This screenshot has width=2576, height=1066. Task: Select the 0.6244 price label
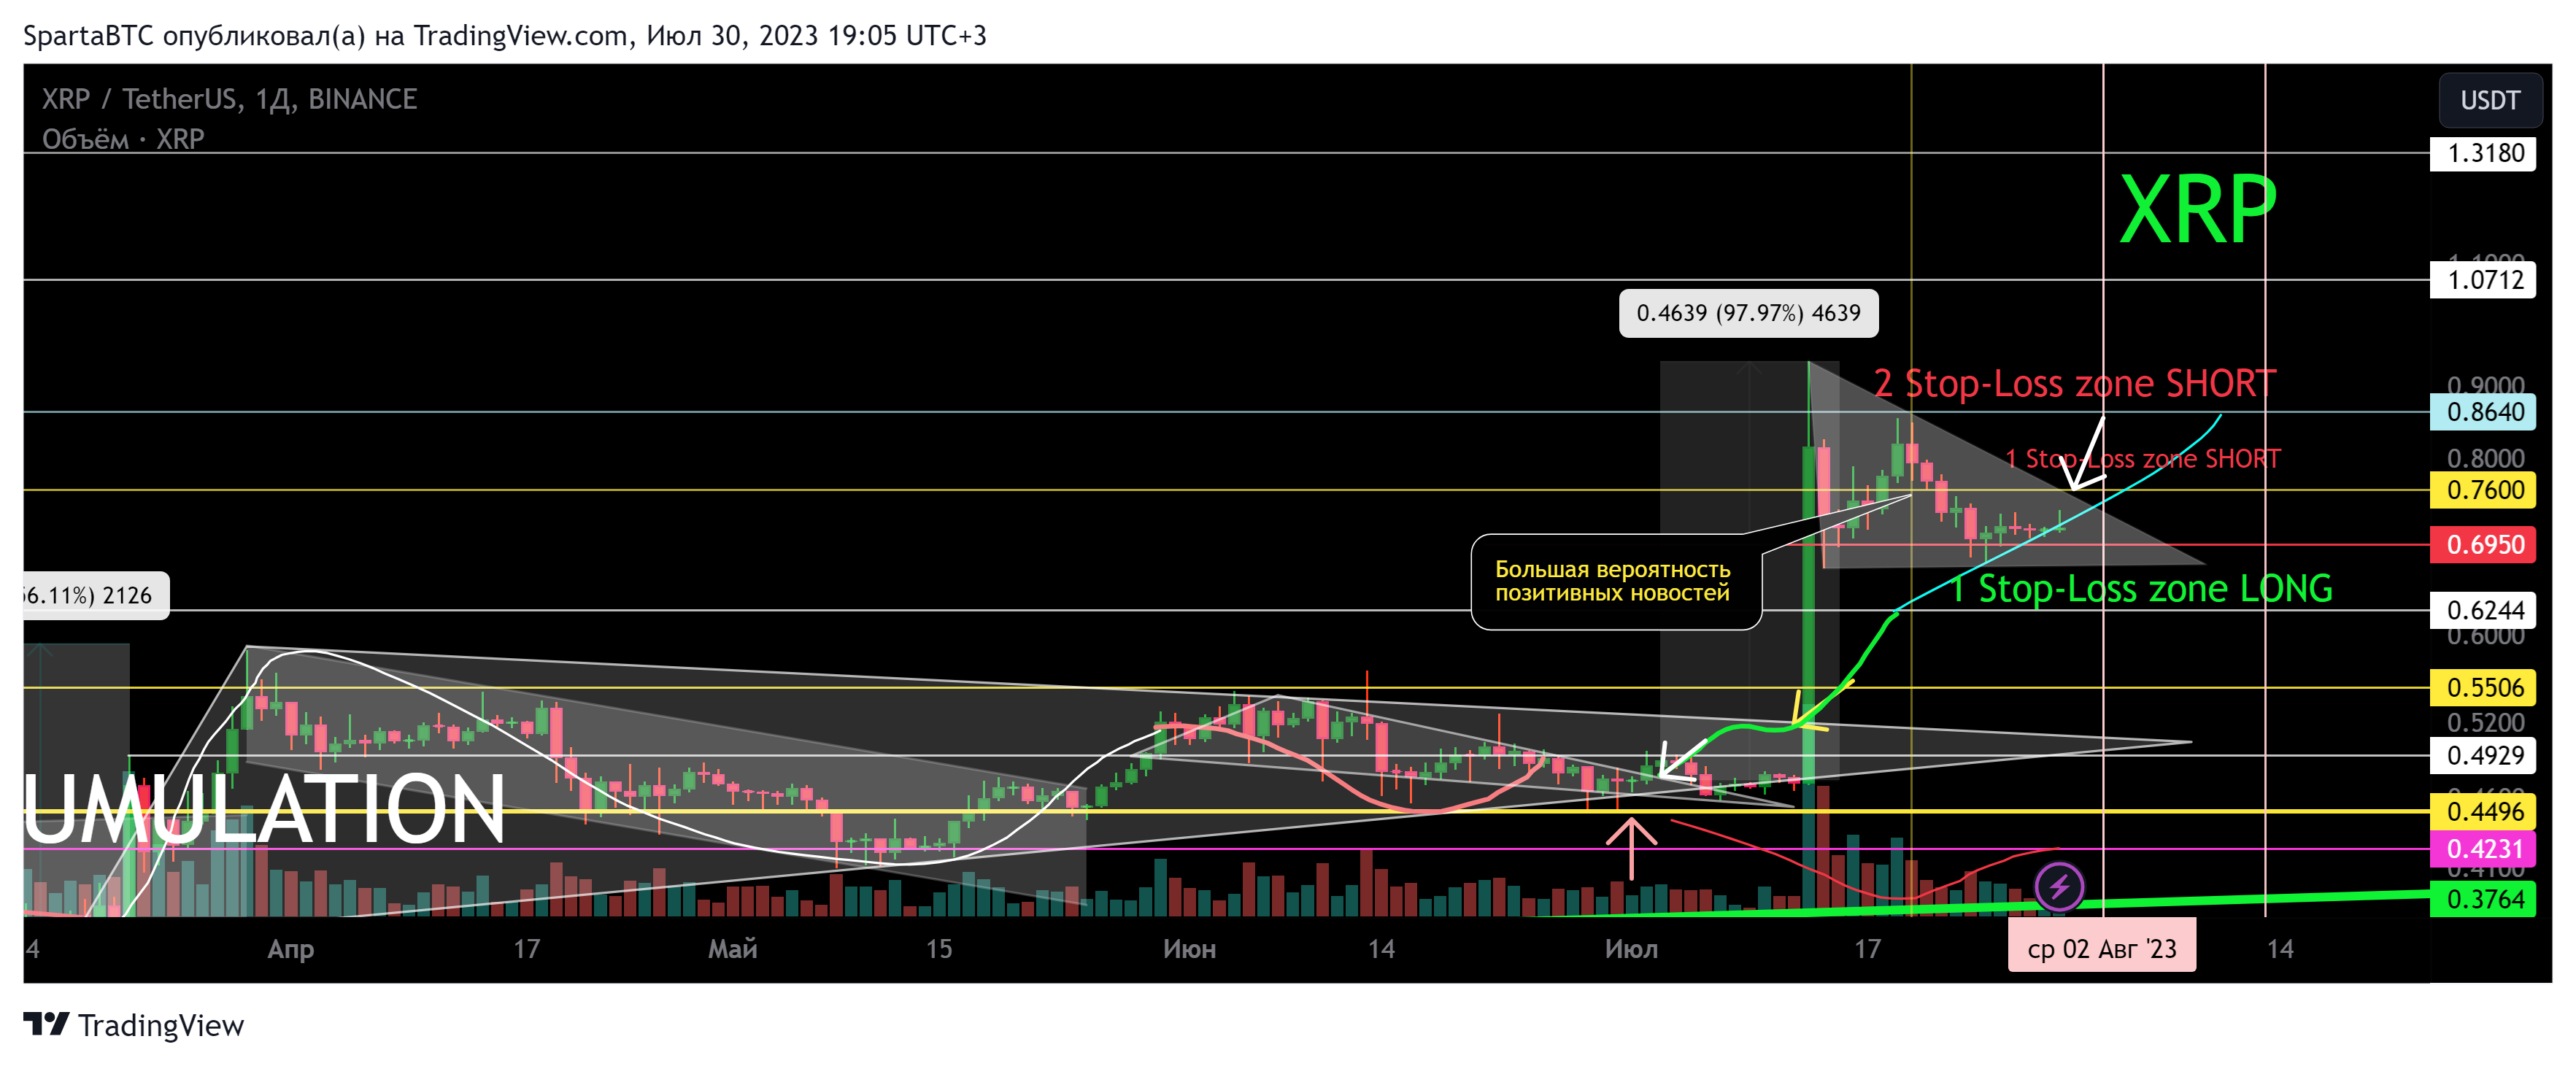click(2483, 610)
